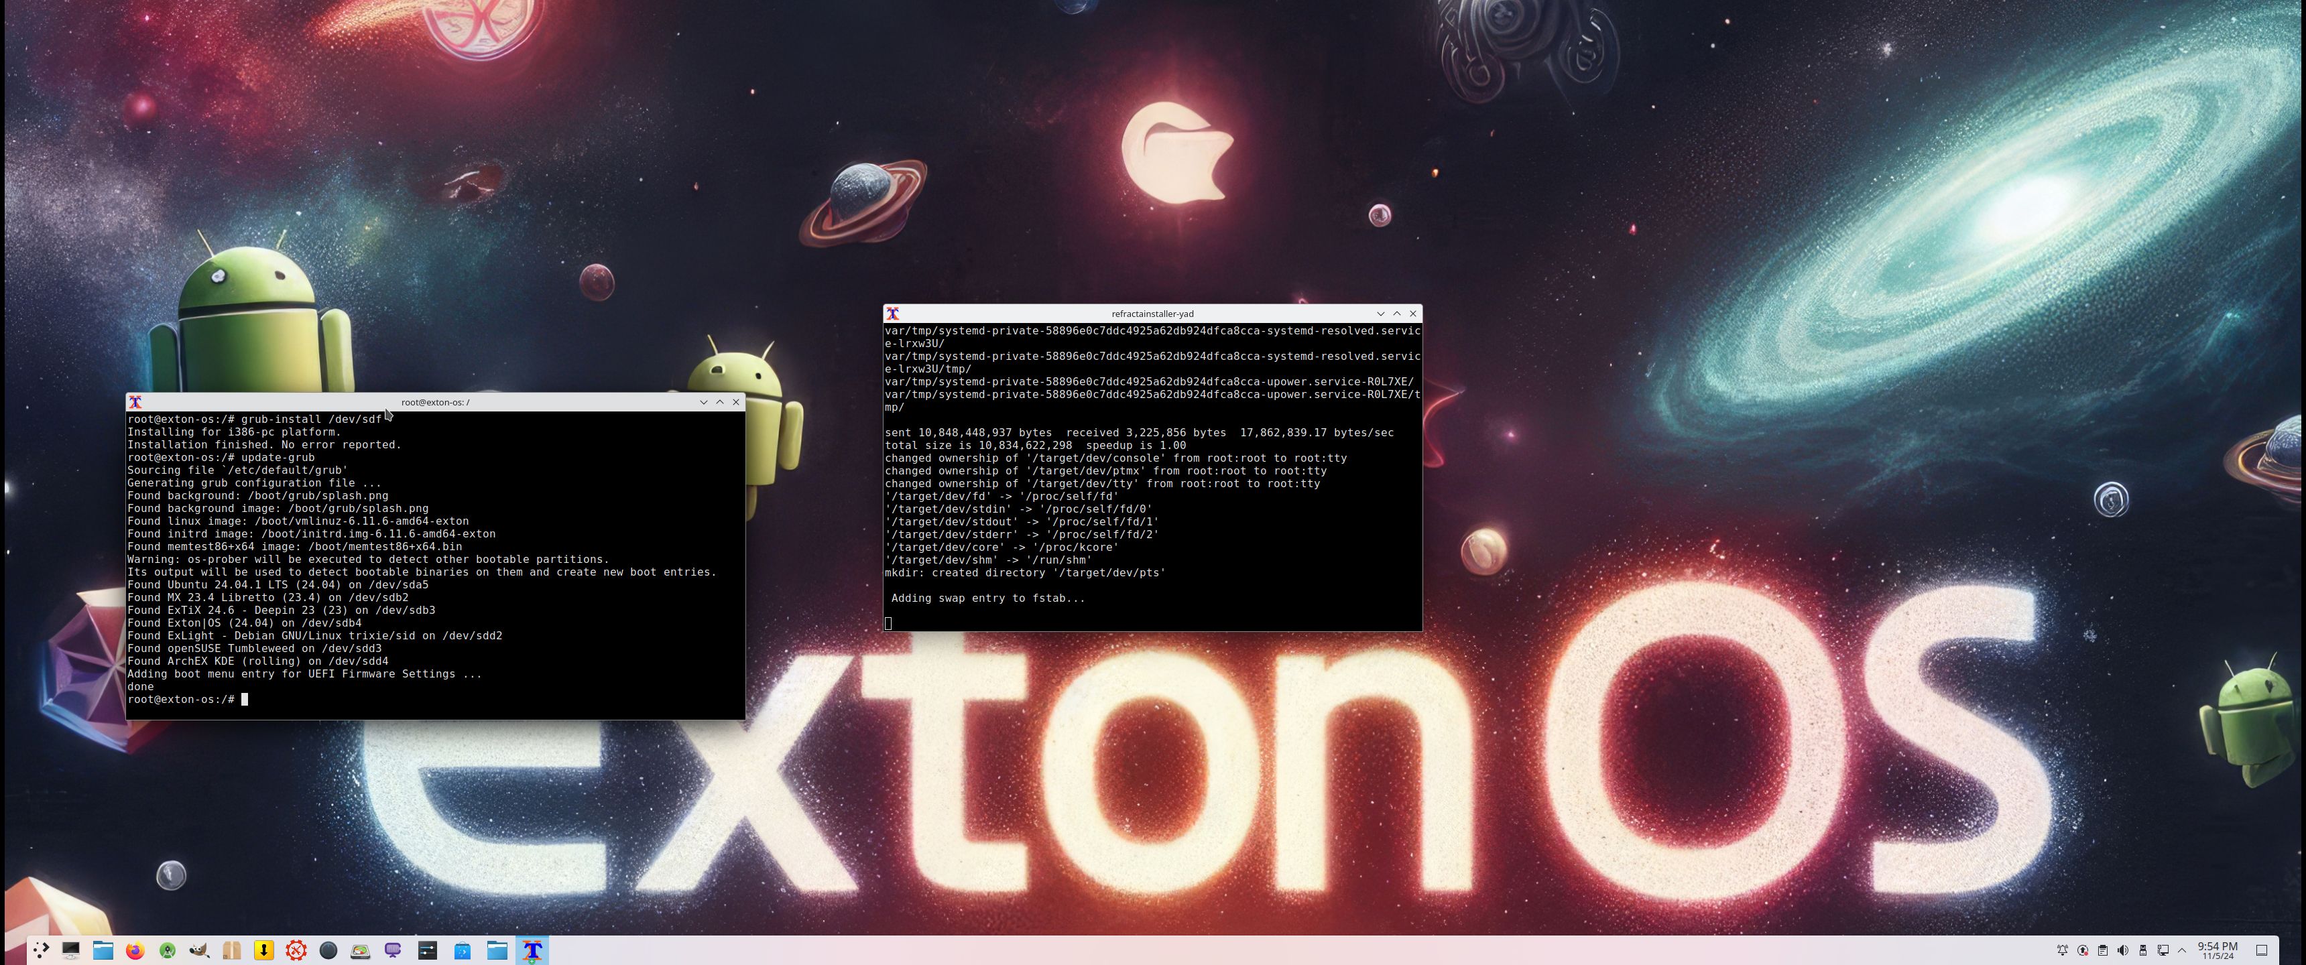
Task: Open the refractainstaller-yad window menu icon
Action: 892,314
